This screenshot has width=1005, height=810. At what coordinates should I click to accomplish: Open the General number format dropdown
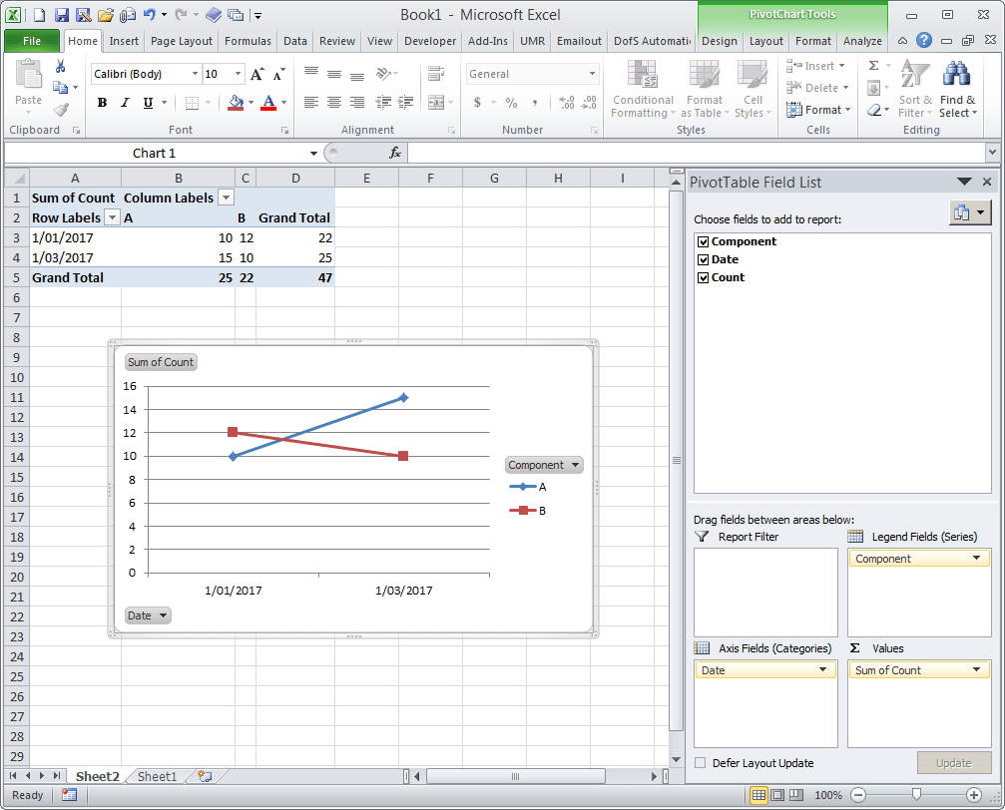(x=592, y=74)
